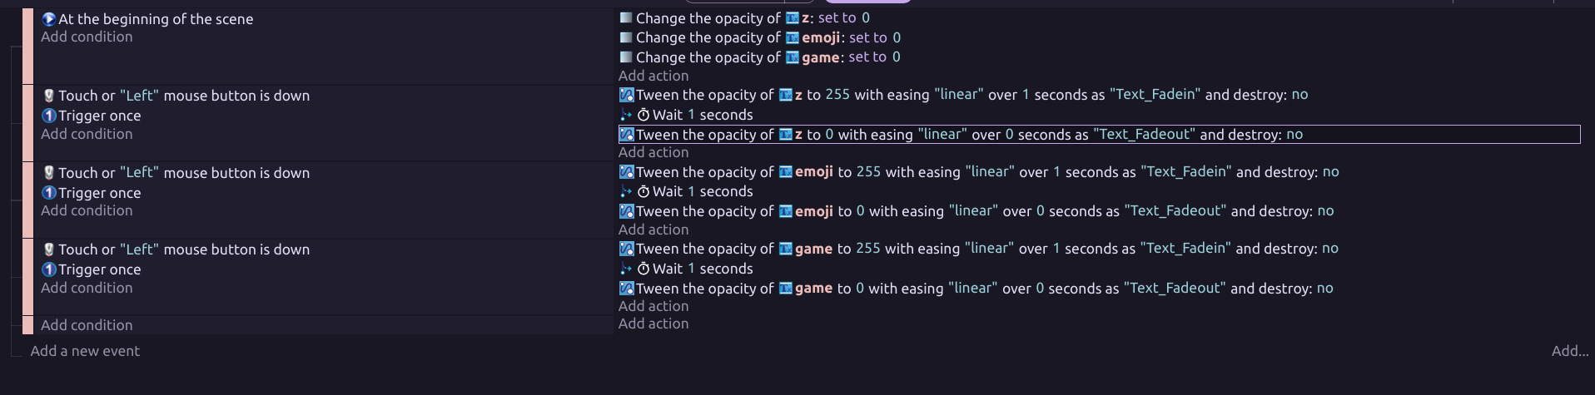Viewport: 1595px width, 395px height.
Task: Click 'Add a new event'
Action: tap(85, 351)
